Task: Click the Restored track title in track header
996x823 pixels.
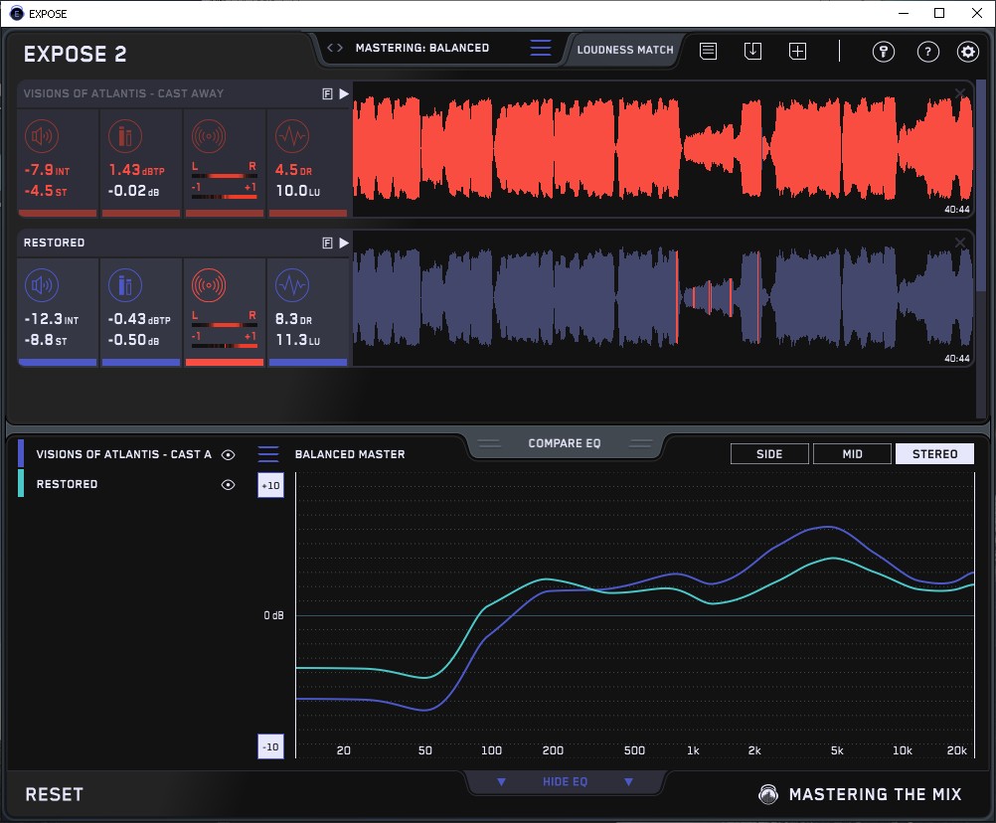Action: (x=54, y=243)
